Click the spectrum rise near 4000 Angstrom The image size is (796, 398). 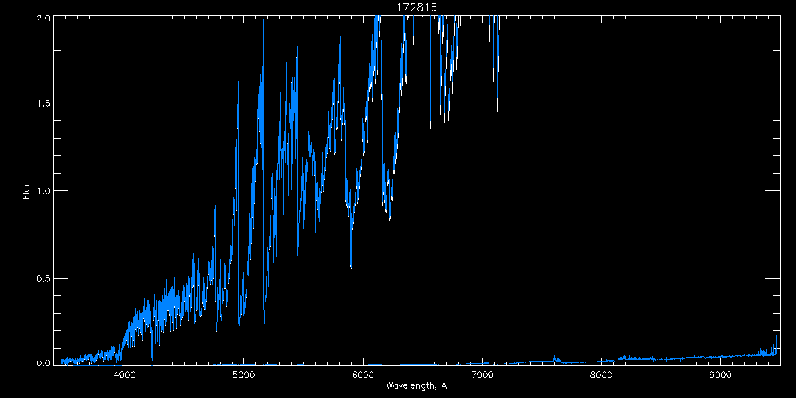(x=123, y=337)
